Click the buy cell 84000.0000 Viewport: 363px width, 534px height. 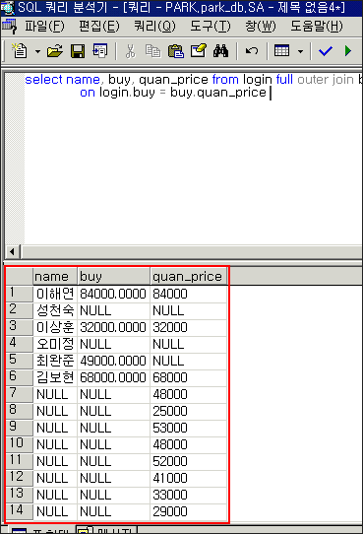tap(113, 294)
